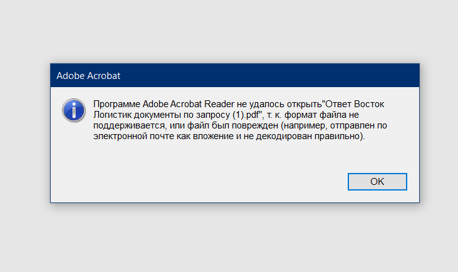This screenshot has width=458, height=272.
Task: Click the empty right side of the title bar
Action: coord(269,75)
